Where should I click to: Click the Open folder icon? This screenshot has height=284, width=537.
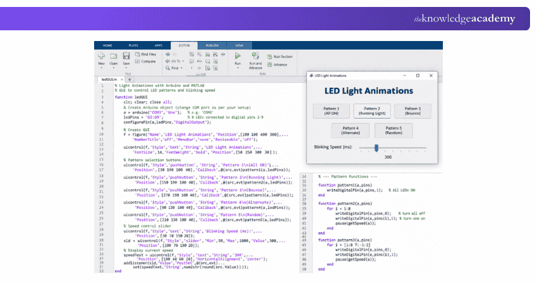(x=114, y=56)
